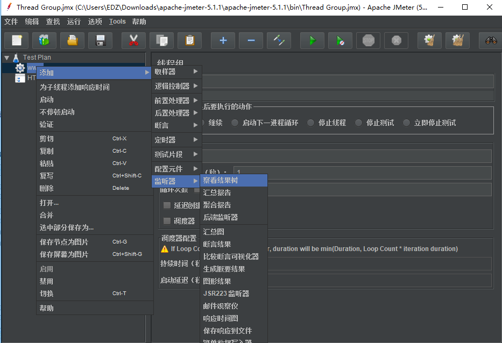
Task: Click the Clear all brooms icon
Action: [457, 41]
